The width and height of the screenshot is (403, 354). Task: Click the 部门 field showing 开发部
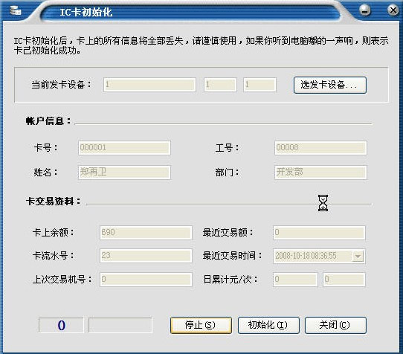(320, 172)
